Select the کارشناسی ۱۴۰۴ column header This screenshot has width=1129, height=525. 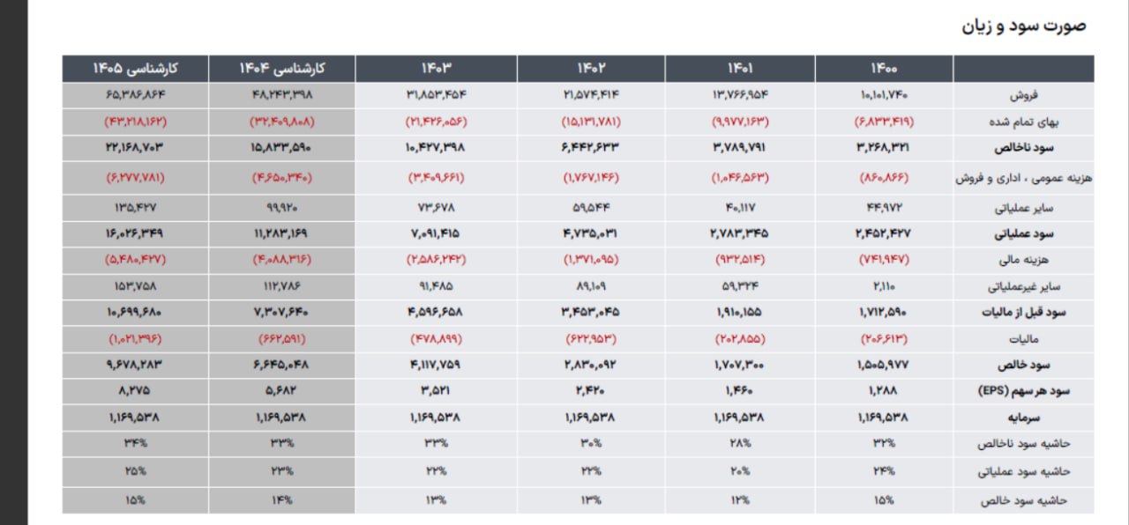[x=282, y=69]
